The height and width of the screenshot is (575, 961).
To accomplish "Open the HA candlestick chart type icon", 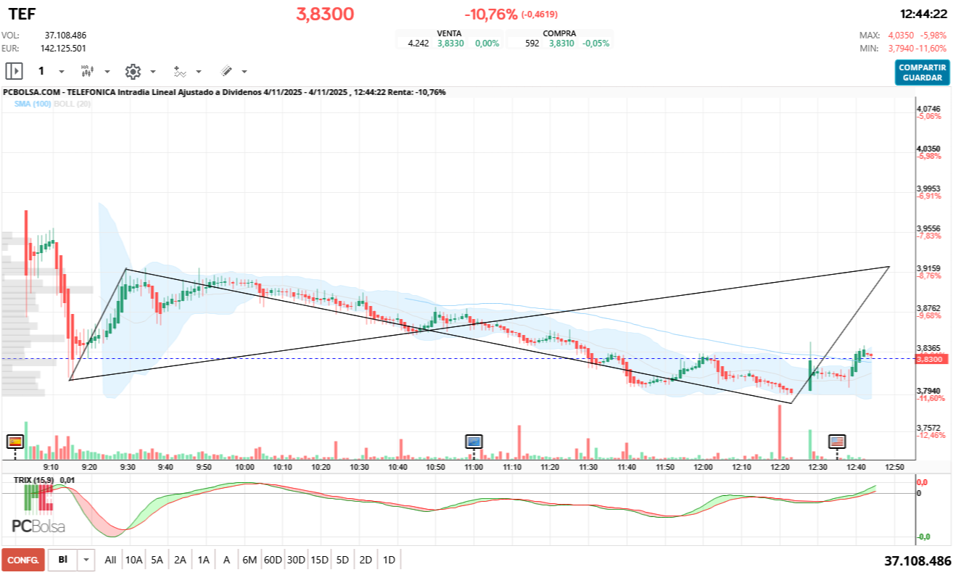I will point(87,71).
